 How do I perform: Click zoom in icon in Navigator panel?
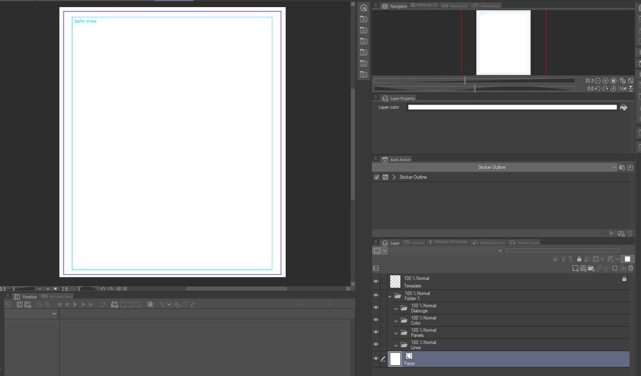(606, 81)
